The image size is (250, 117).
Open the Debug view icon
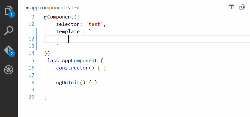point(9,70)
